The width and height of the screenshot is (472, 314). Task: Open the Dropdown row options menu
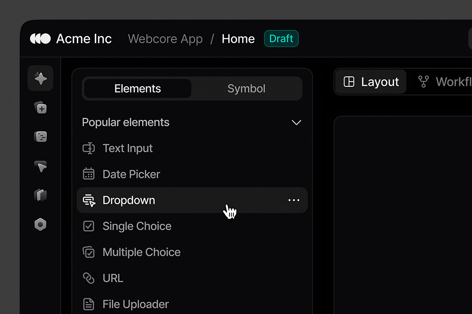tap(294, 200)
